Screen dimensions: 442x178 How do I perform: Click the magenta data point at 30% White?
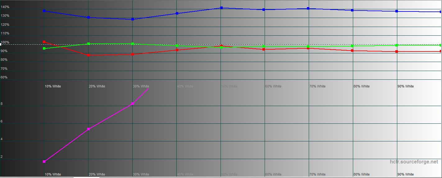[133, 104]
